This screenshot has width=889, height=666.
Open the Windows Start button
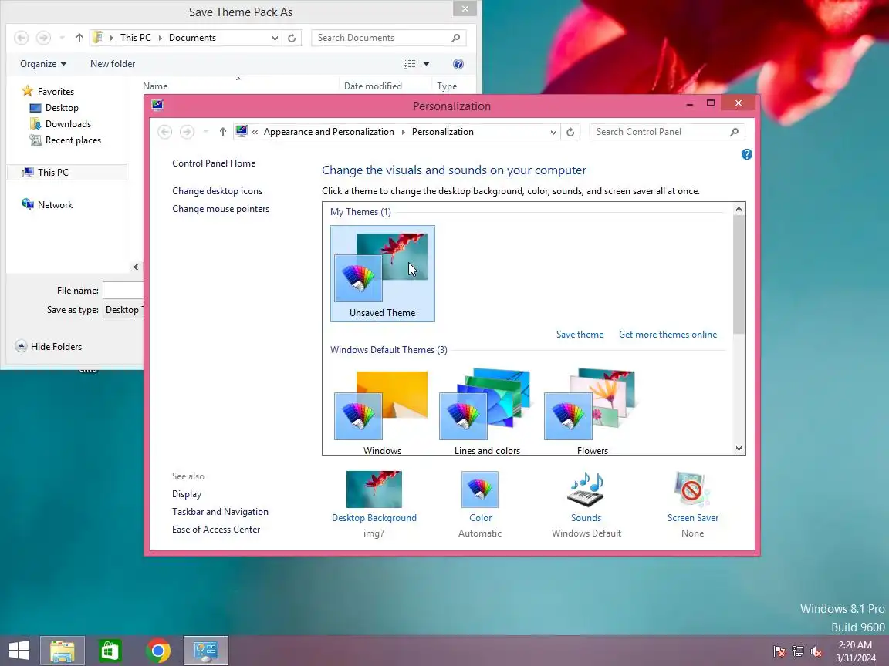[19, 650]
